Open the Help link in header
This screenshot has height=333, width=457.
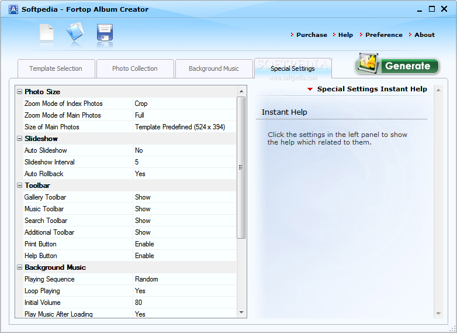point(345,35)
